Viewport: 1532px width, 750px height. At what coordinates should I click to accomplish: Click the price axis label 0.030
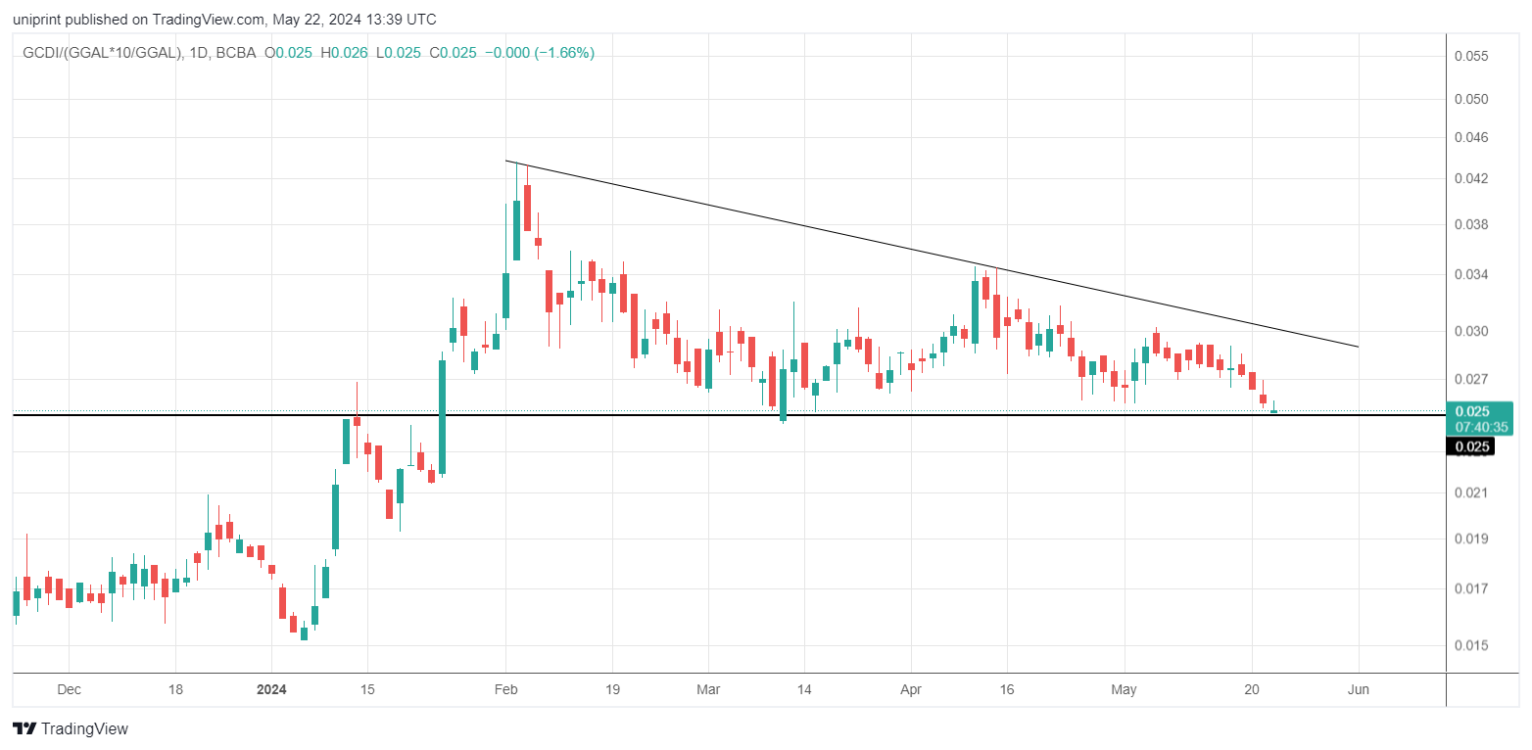[1471, 331]
